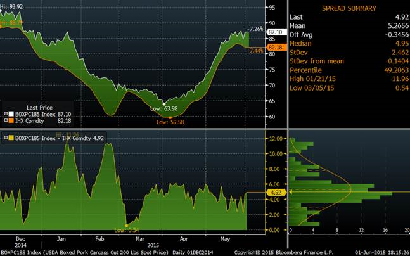Viewport: 410px width, 256px height.
Task: Select the orange 82.18 price axis label
Action: pyautogui.click(x=274, y=48)
